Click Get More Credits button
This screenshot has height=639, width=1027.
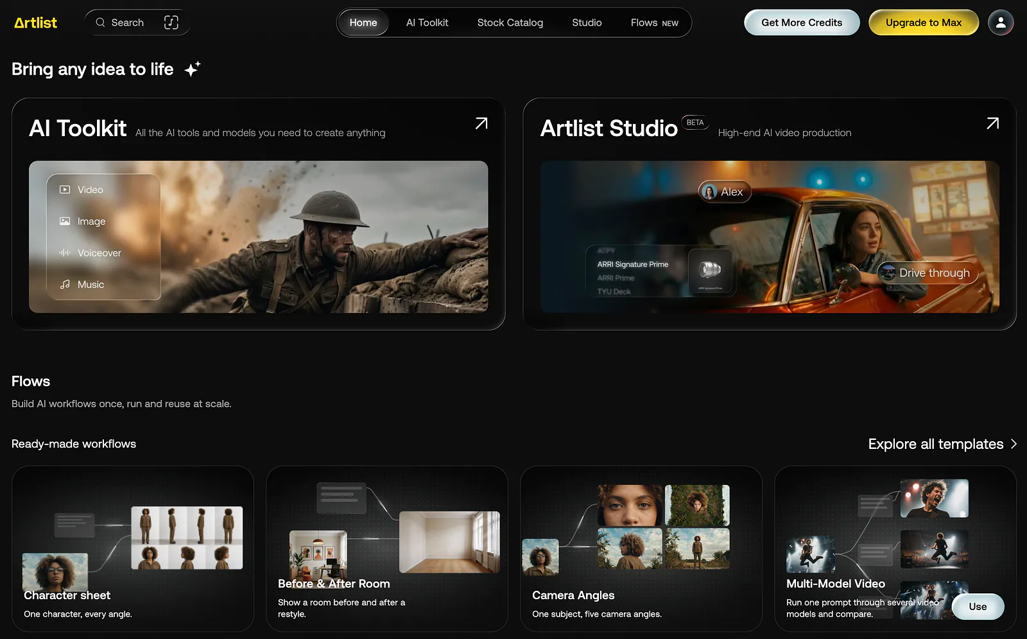point(802,22)
